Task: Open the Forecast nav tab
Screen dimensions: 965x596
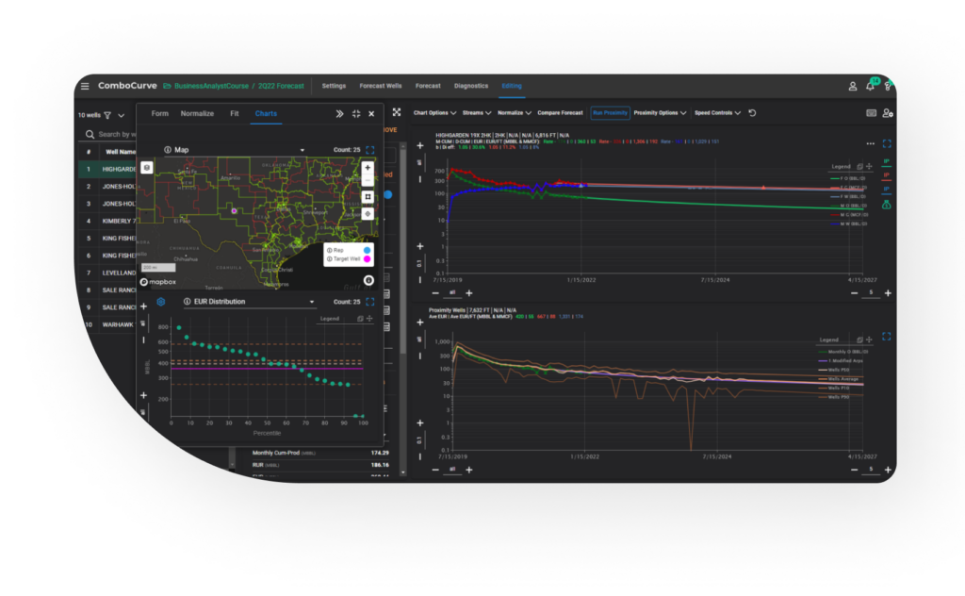Action: point(428,86)
